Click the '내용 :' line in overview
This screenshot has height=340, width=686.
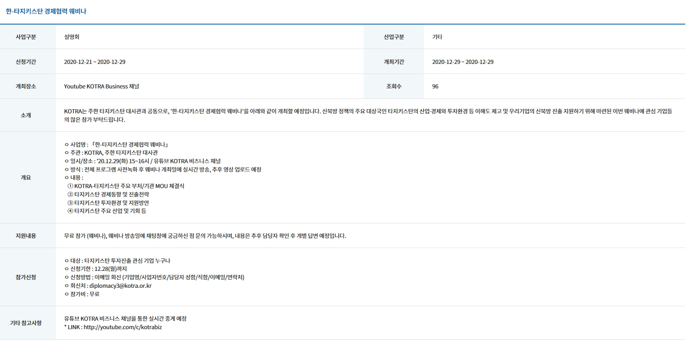(x=74, y=178)
